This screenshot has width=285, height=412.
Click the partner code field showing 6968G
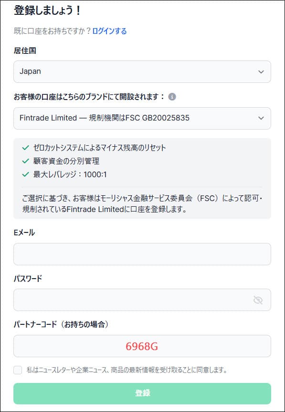(142, 346)
